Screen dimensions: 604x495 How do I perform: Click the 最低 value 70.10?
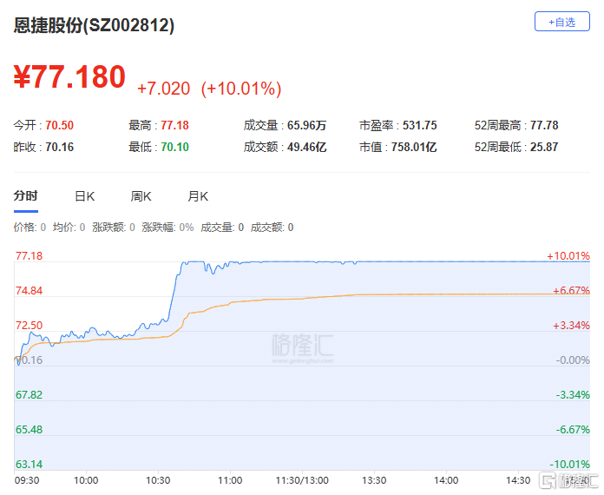tap(174, 147)
